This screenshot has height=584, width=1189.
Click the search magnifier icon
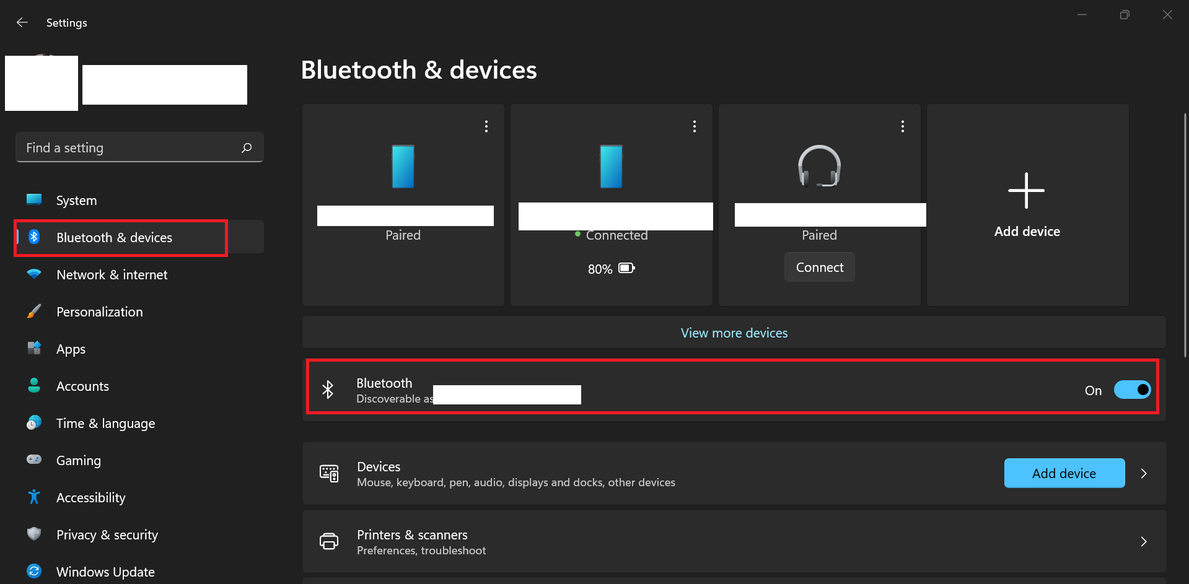(x=247, y=147)
